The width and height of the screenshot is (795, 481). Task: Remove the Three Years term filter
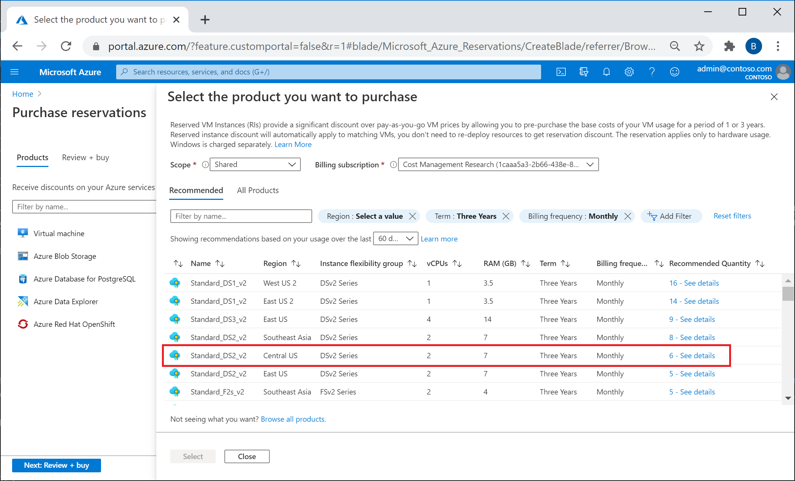[507, 216]
